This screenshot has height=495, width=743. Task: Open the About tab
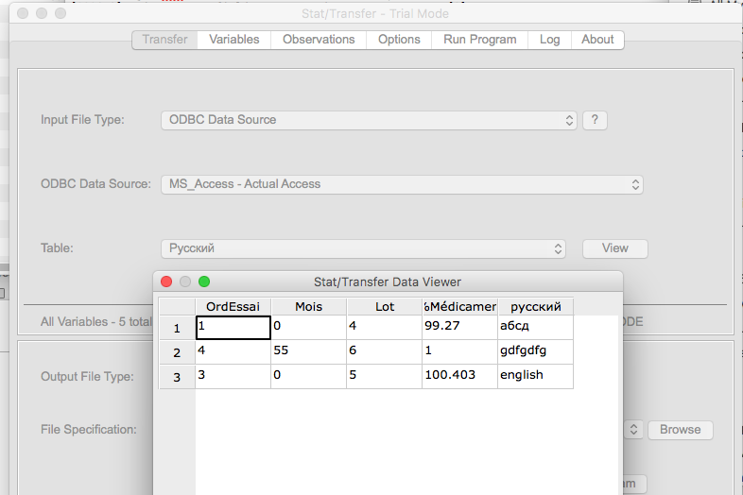597,40
